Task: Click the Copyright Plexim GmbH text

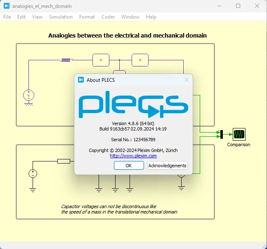Action: (x=133, y=150)
